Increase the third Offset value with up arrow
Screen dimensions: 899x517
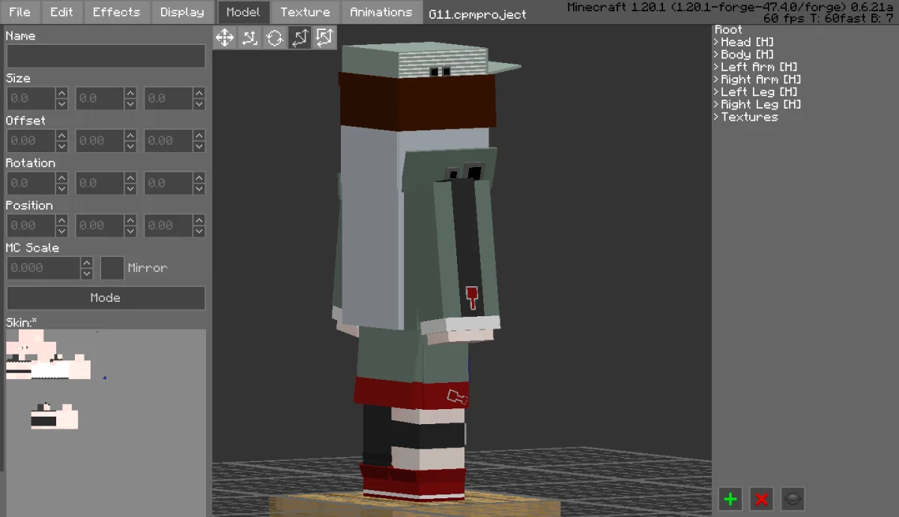[200, 135]
